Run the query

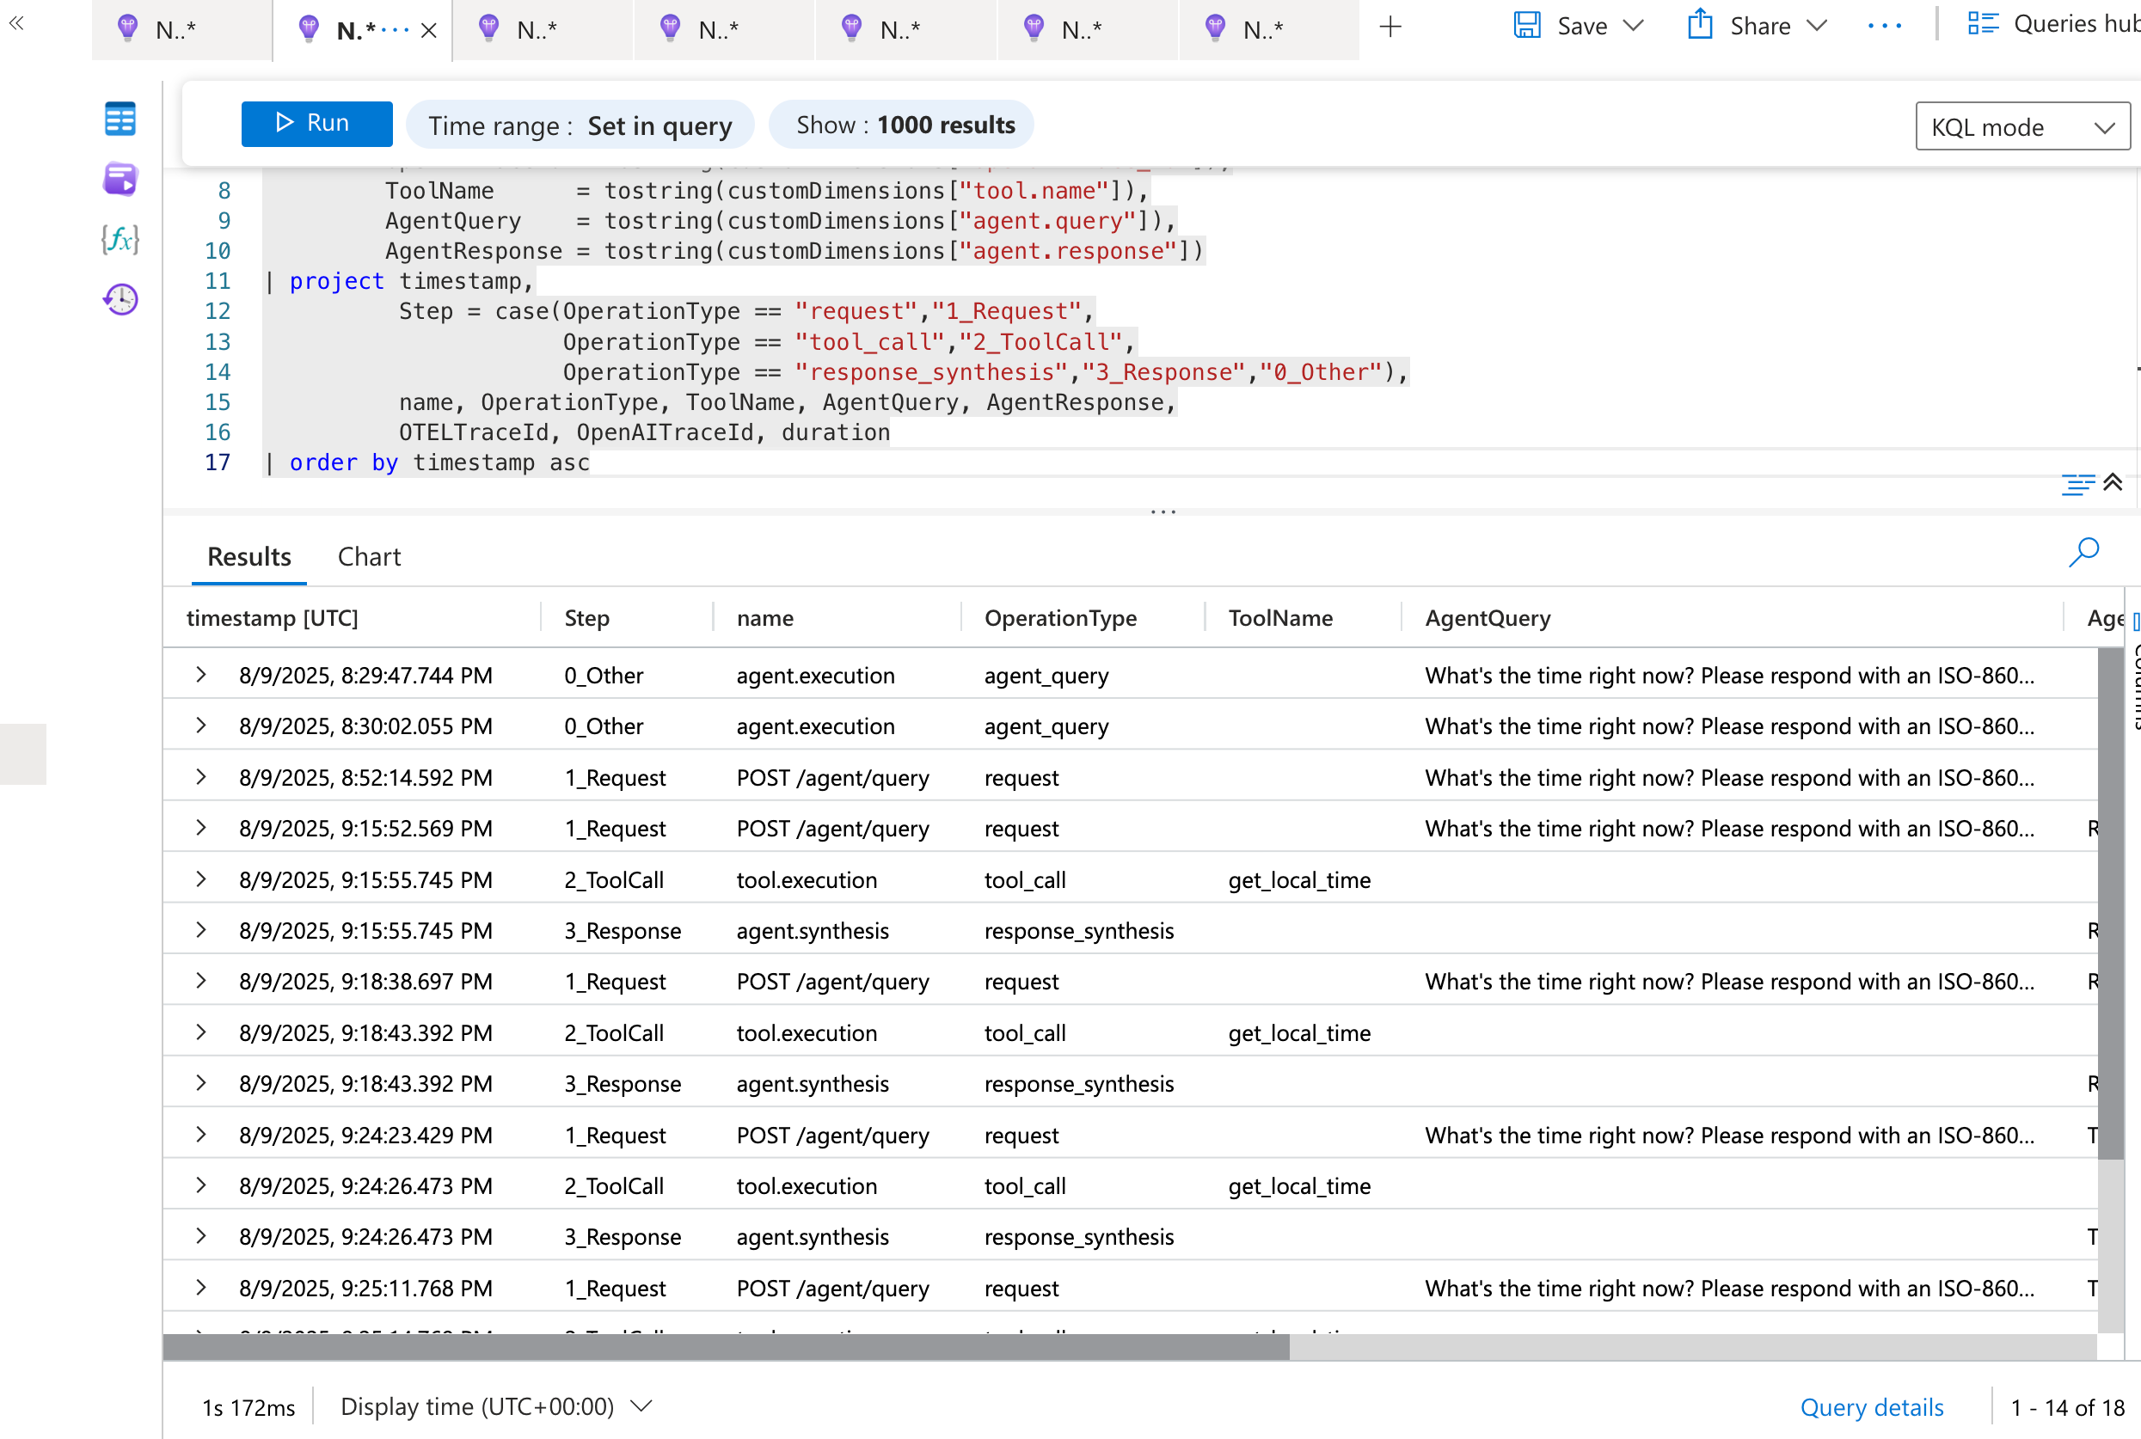[316, 123]
